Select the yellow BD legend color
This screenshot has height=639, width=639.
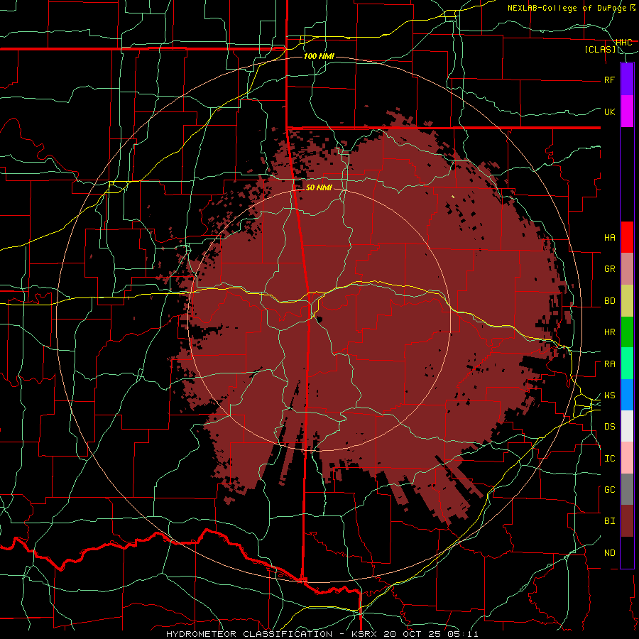pos(627,301)
